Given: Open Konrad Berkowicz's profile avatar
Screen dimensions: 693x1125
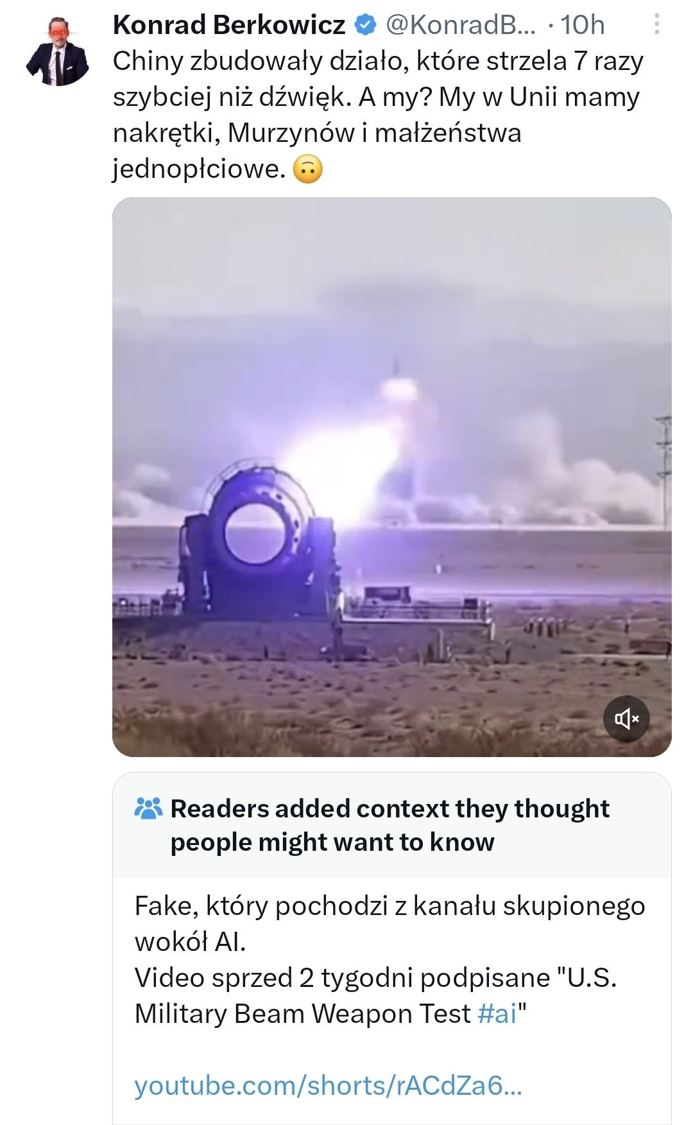Looking at the screenshot, I should 57,51.
